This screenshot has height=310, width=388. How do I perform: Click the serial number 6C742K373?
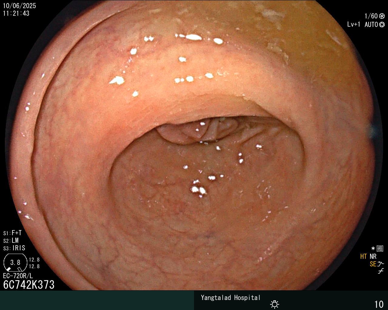coord(29,285)
